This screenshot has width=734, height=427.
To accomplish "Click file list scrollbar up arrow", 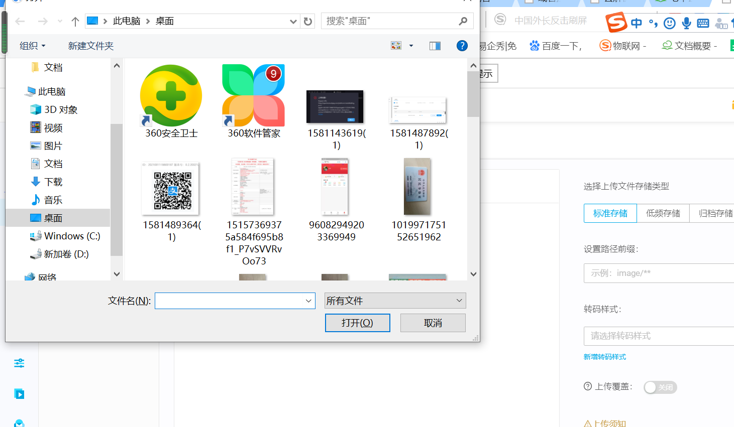I will pos(473,65).
